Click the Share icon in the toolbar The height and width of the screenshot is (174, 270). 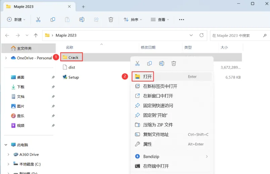[x=96, y=19]
